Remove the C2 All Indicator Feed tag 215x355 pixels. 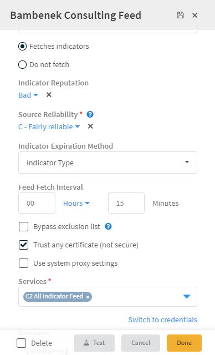click(x=88, y=297)
